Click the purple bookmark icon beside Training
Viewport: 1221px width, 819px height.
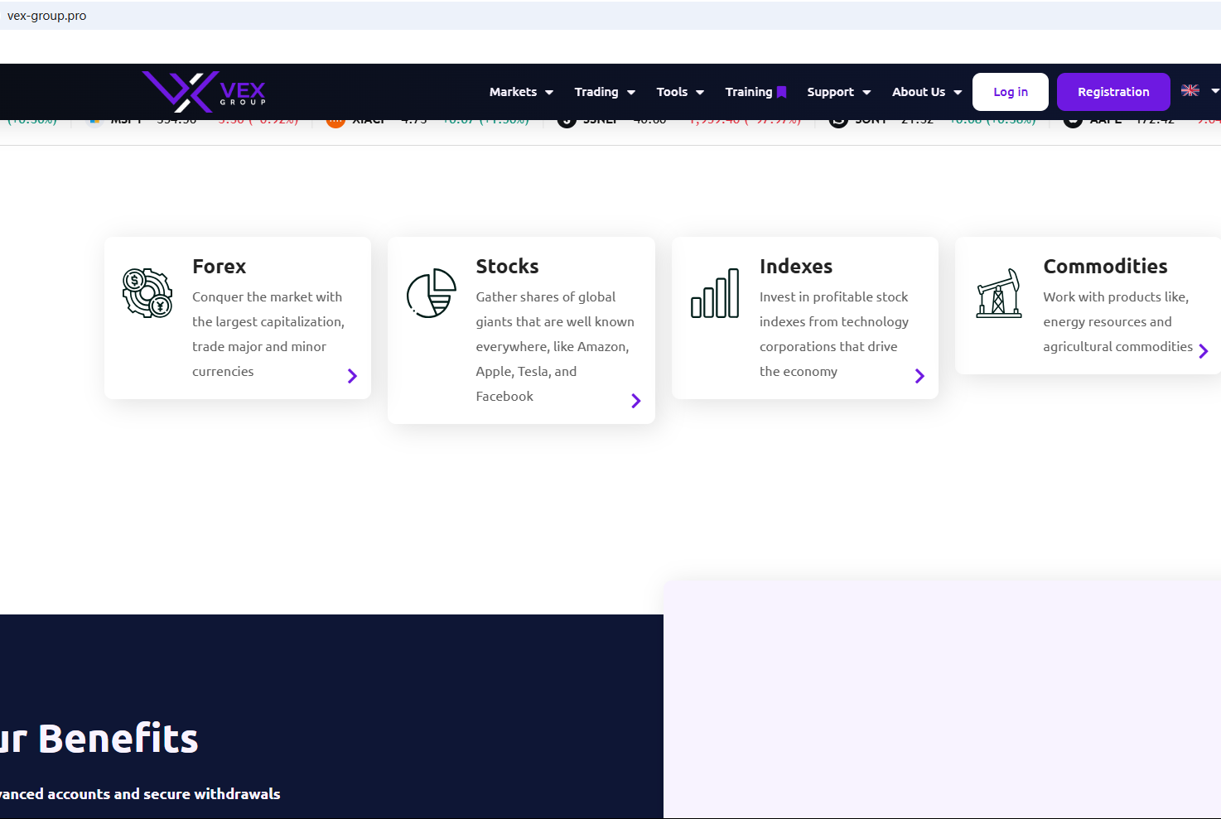click(781, 92)
